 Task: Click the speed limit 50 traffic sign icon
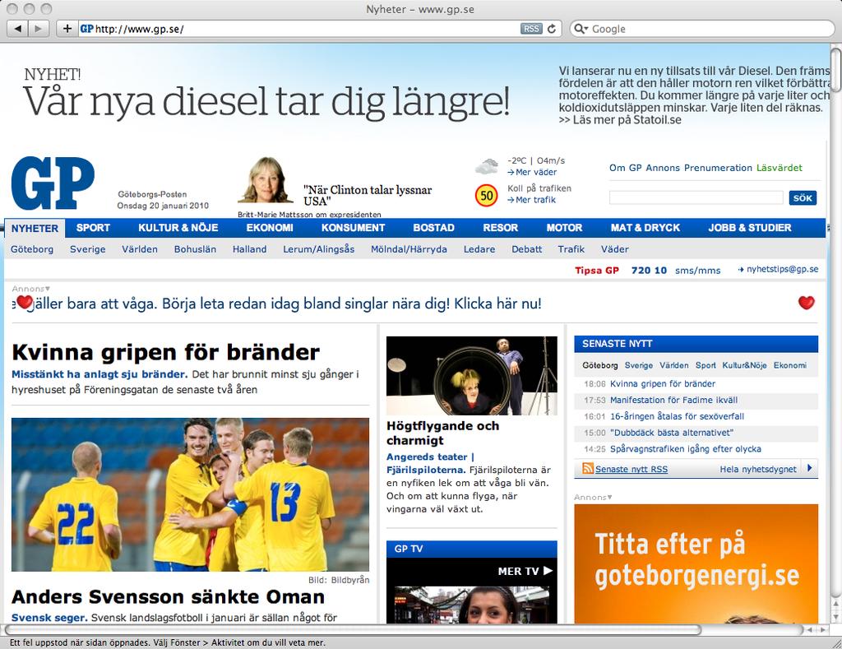point(487,195)
